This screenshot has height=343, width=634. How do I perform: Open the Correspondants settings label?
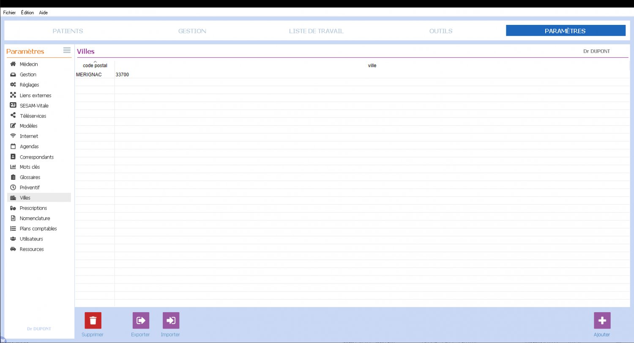[x=37, y=157]
